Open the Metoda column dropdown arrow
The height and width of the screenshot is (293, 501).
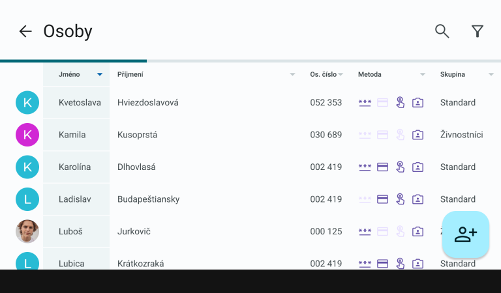click(x=423, y=75)
